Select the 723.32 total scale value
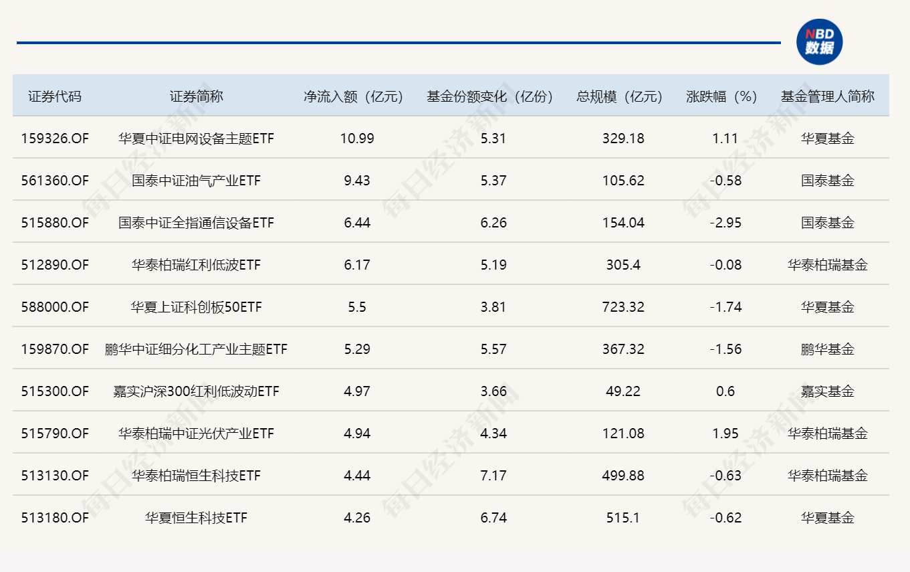 tap(623, 307)
